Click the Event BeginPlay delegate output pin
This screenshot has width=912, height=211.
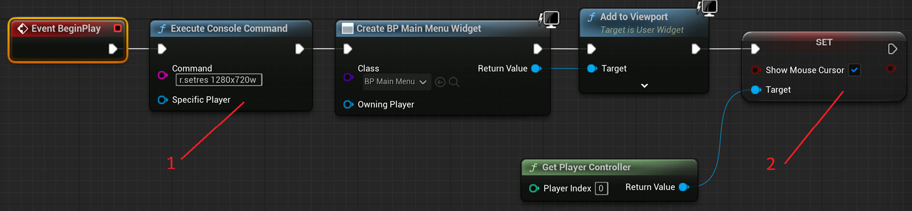pos(118,28)
